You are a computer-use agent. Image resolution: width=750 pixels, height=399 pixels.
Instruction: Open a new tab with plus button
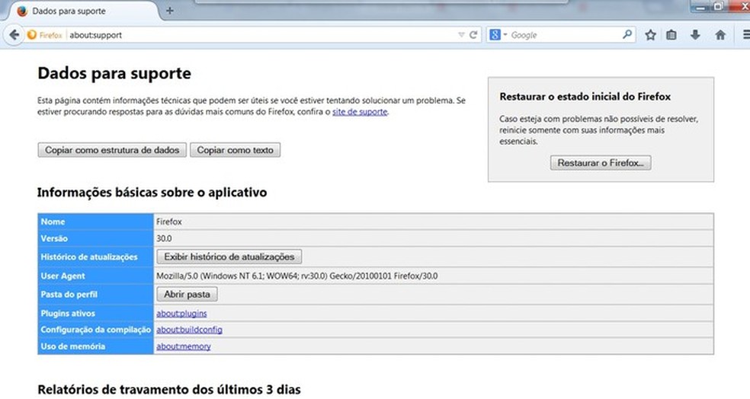tap(169, 11)
